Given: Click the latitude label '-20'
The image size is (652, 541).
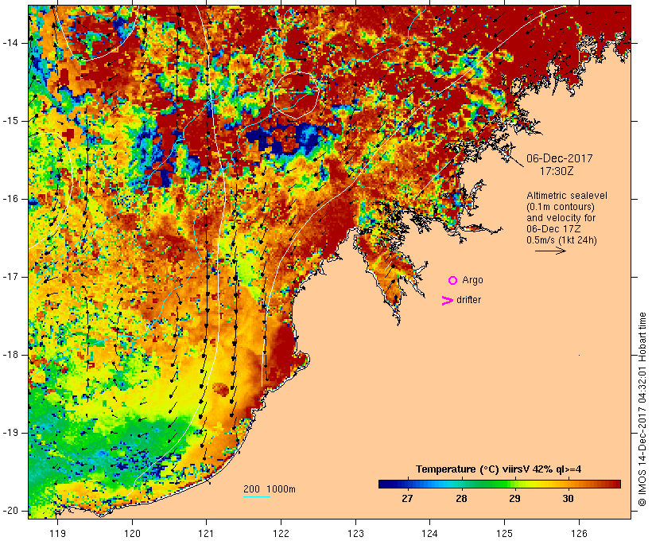Looking at the screenshot, I should pos(10,511).
